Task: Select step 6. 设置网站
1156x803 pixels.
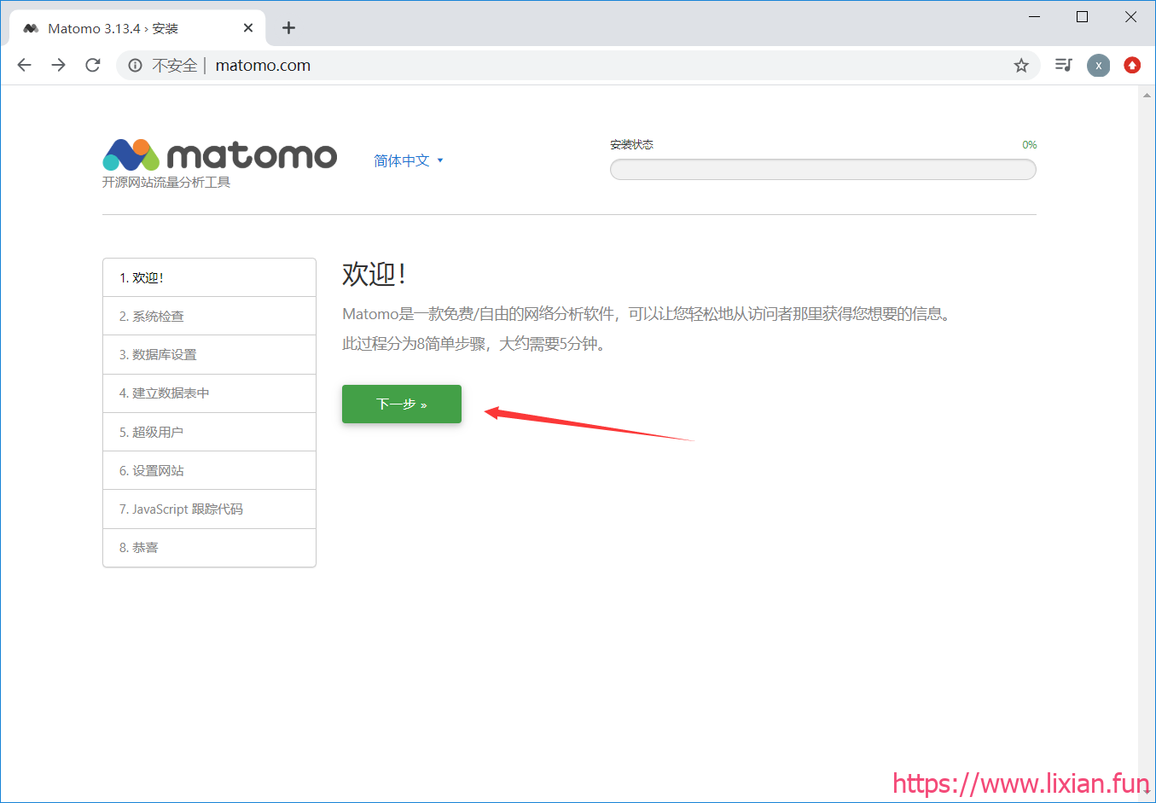Action: coord(209,470)
